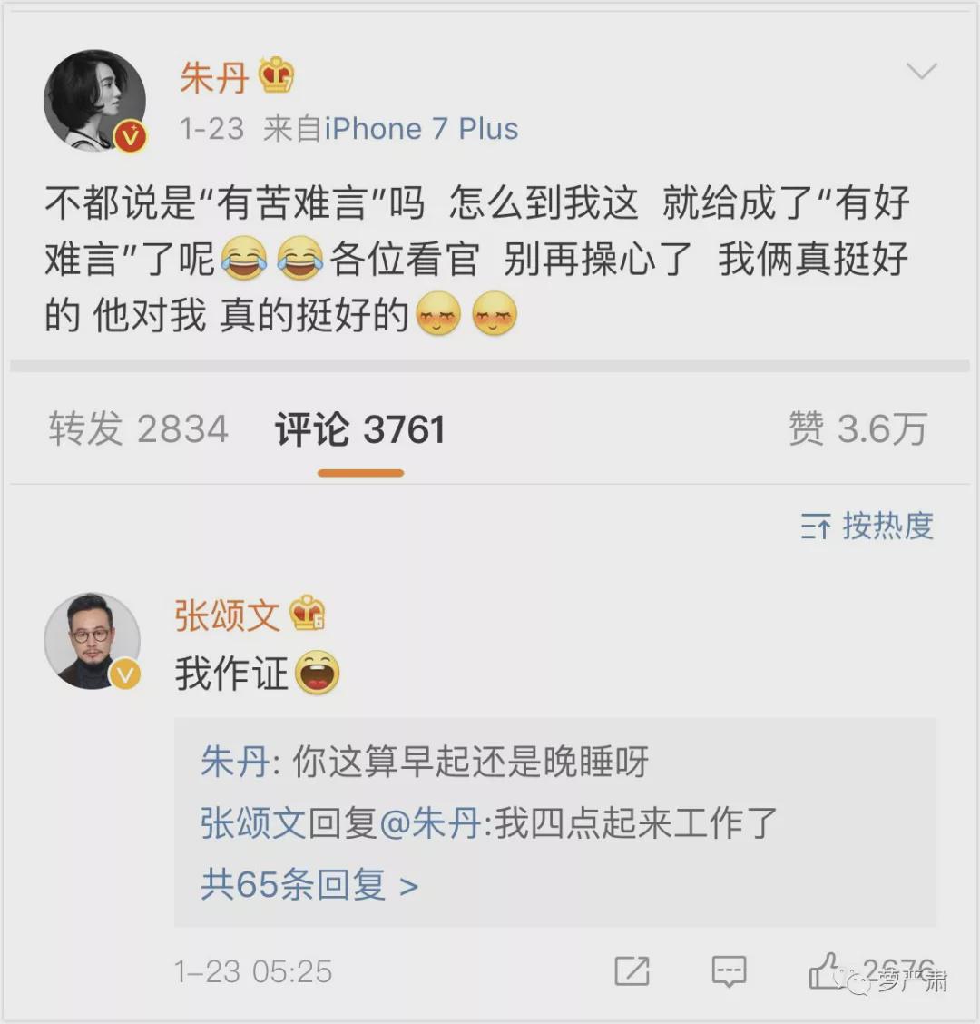The height and width of the screenshot is (1024, 980).
Task: Click 朱丹's name in the reply thread
Action: pyautogui.click(x=234, y=763)
